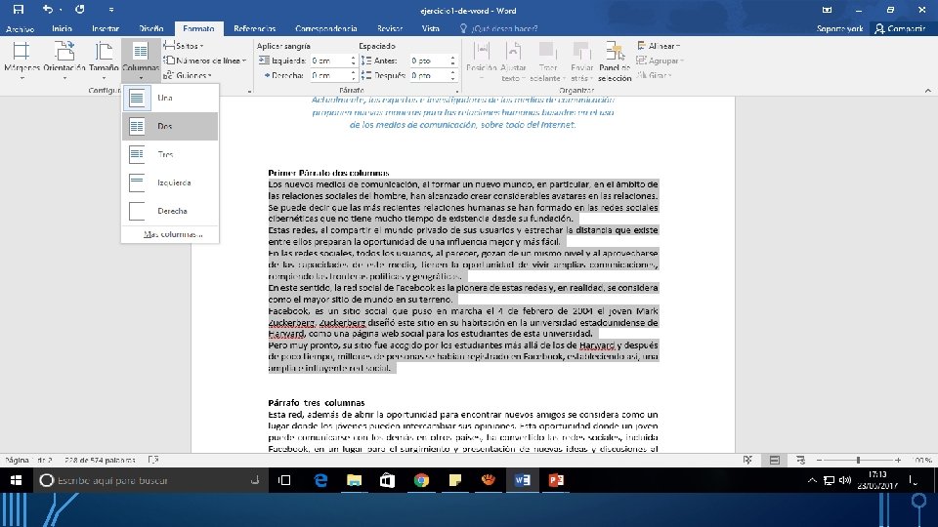The image size is (938, 527).
Task: Click the zoom in plus button
Action: pos(898,460)
